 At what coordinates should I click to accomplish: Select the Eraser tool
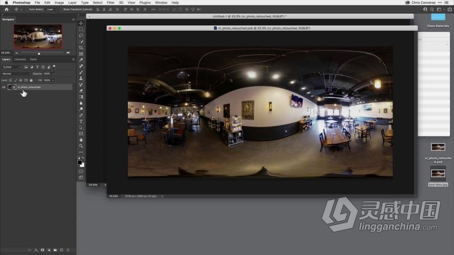click(81, 91)
